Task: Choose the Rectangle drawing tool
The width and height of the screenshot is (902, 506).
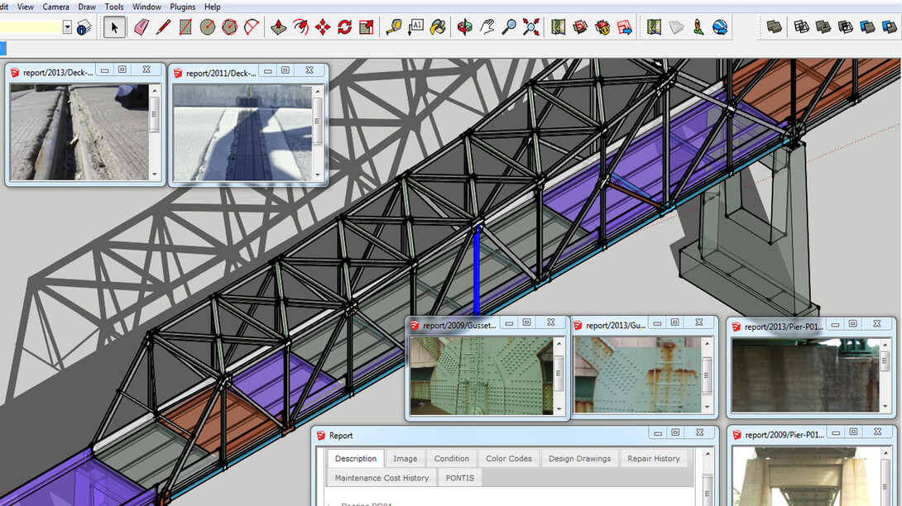Action: pyautogui.click(x=185, y=27)
